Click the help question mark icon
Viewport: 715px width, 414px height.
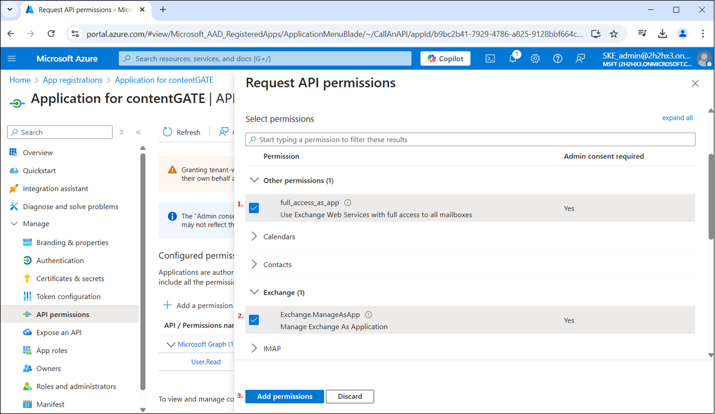(x=557, y=58)
